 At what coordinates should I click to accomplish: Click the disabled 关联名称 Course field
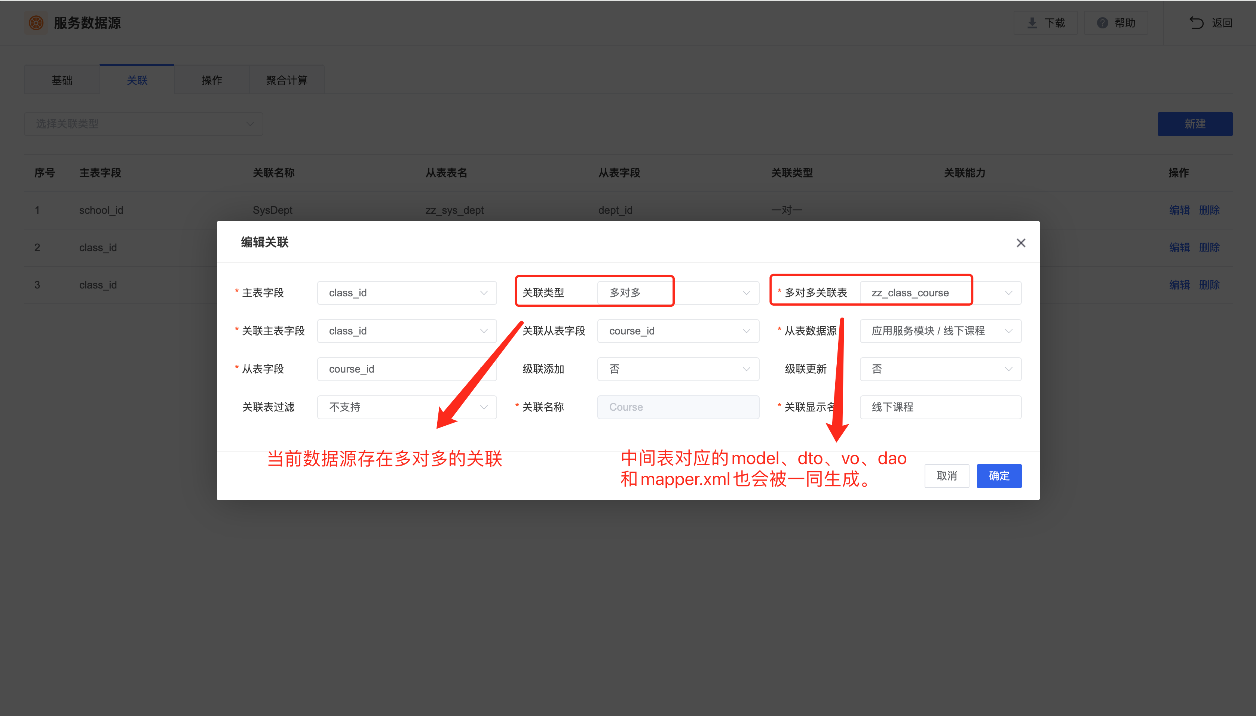point(678,407)
